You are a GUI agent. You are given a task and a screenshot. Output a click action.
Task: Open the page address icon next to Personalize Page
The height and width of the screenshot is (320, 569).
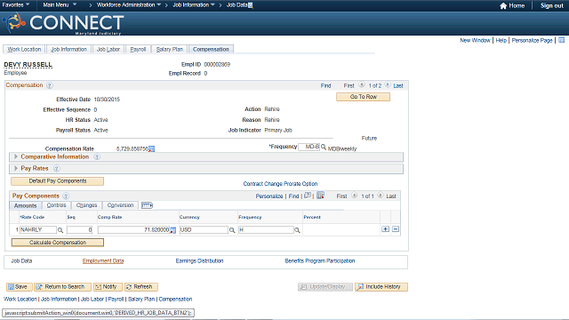(561, 40)
